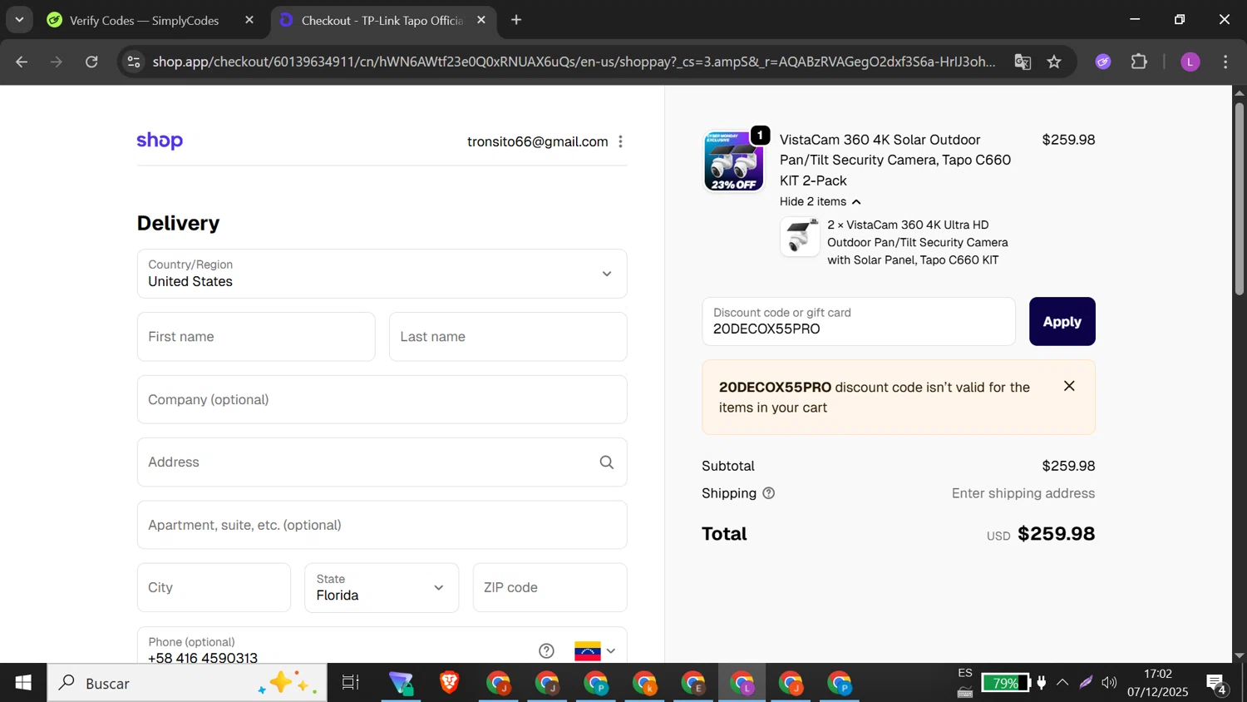
Task: Click the taskbar Buscar search box
Action: [187, 683]
